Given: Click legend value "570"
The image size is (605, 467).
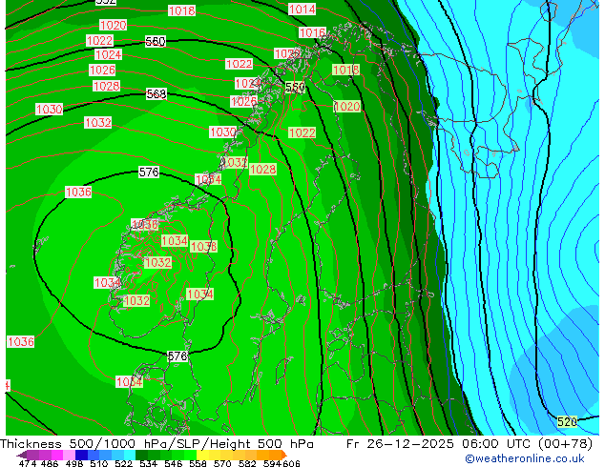Looking at the screenshot, I should point(222,463).
